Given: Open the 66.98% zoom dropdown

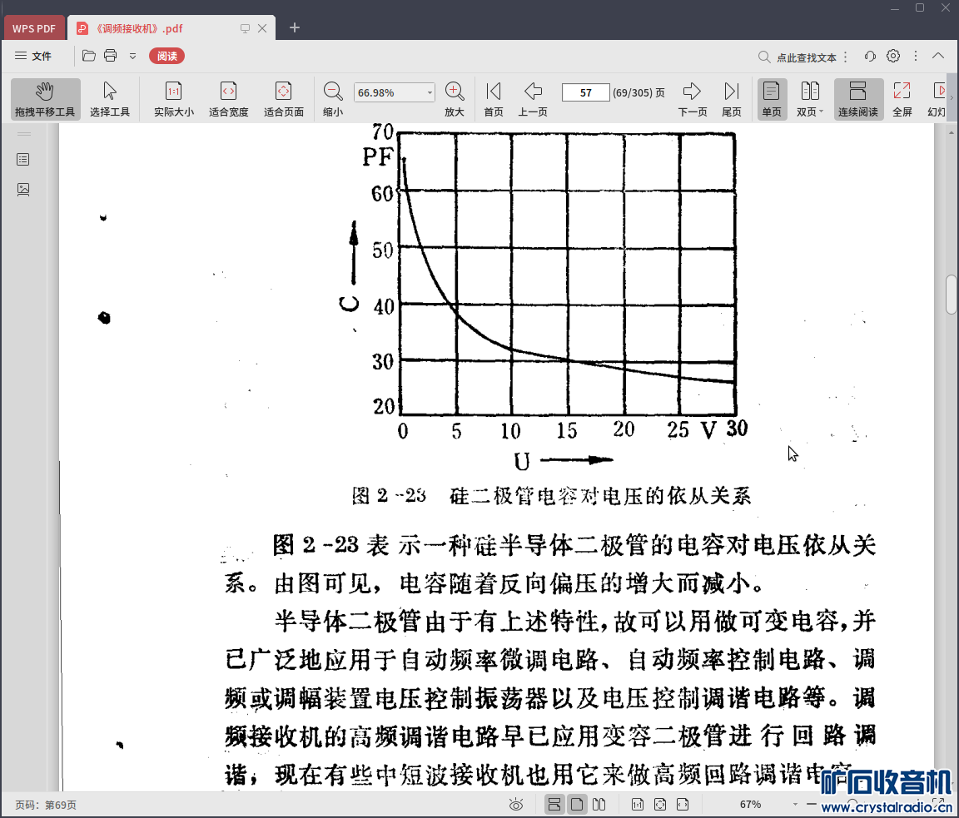Looking at the screenshot, I should 430,93.
